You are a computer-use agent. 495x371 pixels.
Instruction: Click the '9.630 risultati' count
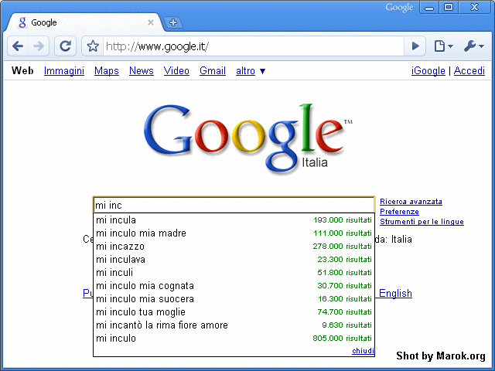347,325
